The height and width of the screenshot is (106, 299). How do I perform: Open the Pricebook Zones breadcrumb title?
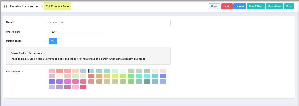click(22, 6)
